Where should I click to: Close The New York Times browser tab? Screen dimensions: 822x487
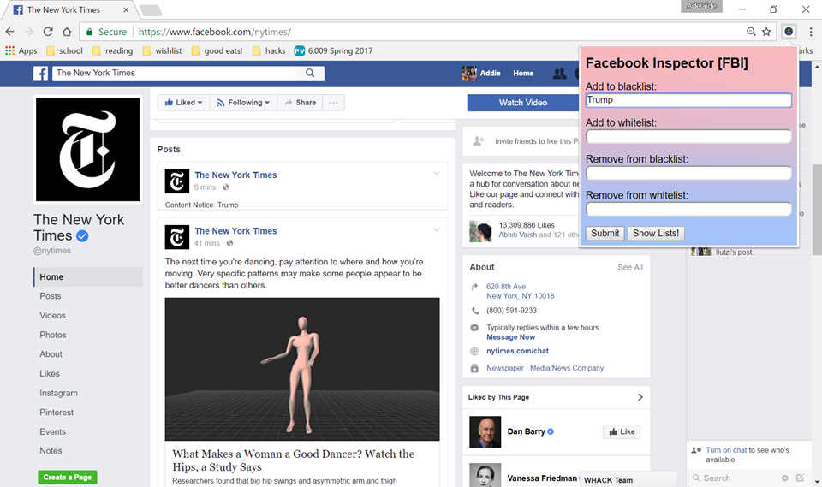coord(126,10)
